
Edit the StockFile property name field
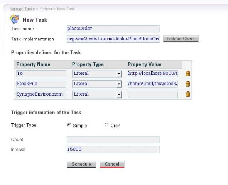tap(41, 84)
